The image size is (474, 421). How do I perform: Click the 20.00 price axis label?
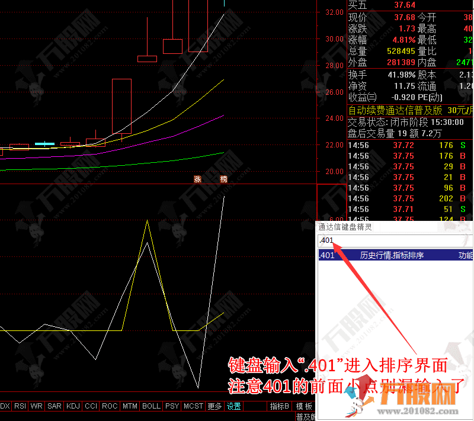coord(334,172)
